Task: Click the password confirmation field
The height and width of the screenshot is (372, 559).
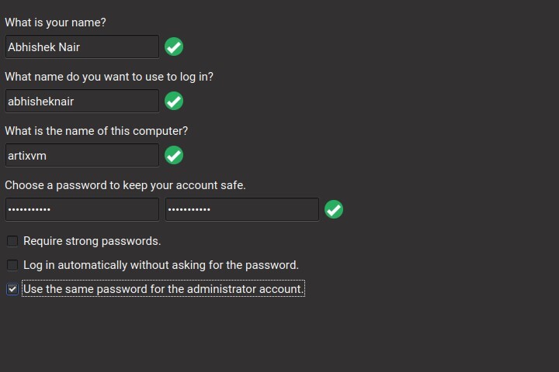Action: pyautogui.click(x=241, y=209)
